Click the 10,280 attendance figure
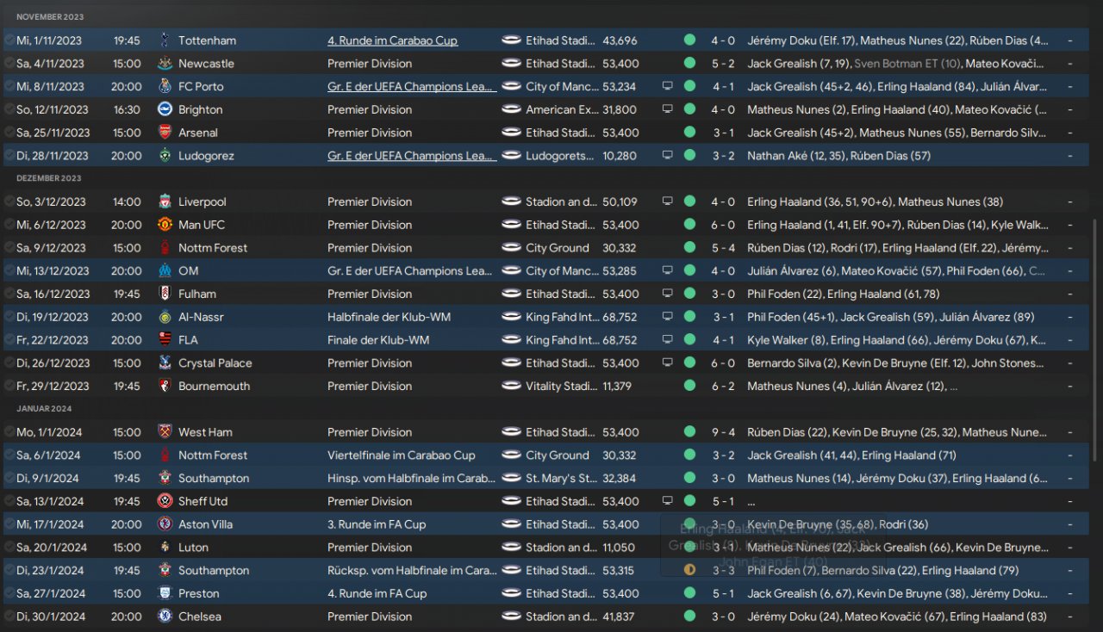This screenshot has width=1103, height=632. click(620, 156)
